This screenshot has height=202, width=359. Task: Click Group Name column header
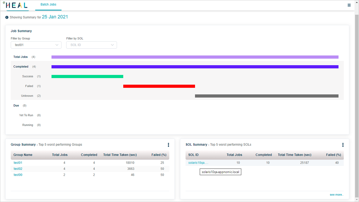tap(23, 155)
